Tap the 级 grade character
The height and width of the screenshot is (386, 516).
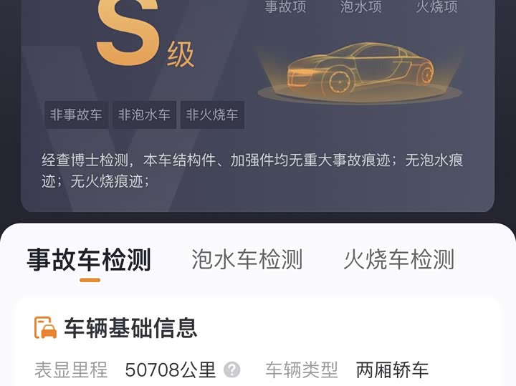[181, 54]
